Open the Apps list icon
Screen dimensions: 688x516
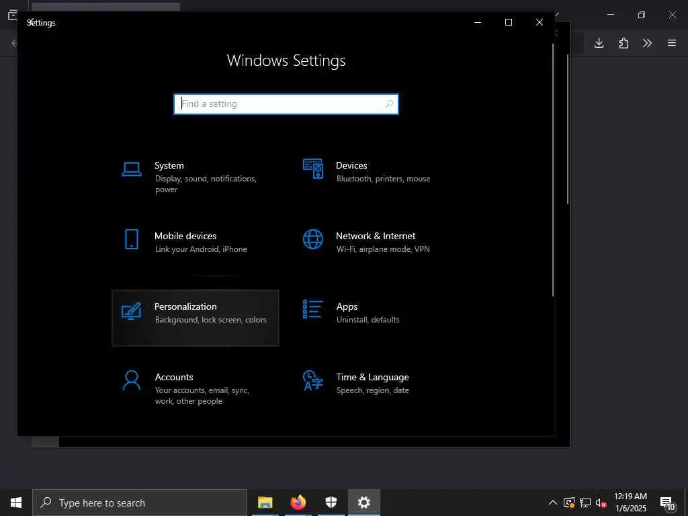pyautogui.click(x=313, y=310)
